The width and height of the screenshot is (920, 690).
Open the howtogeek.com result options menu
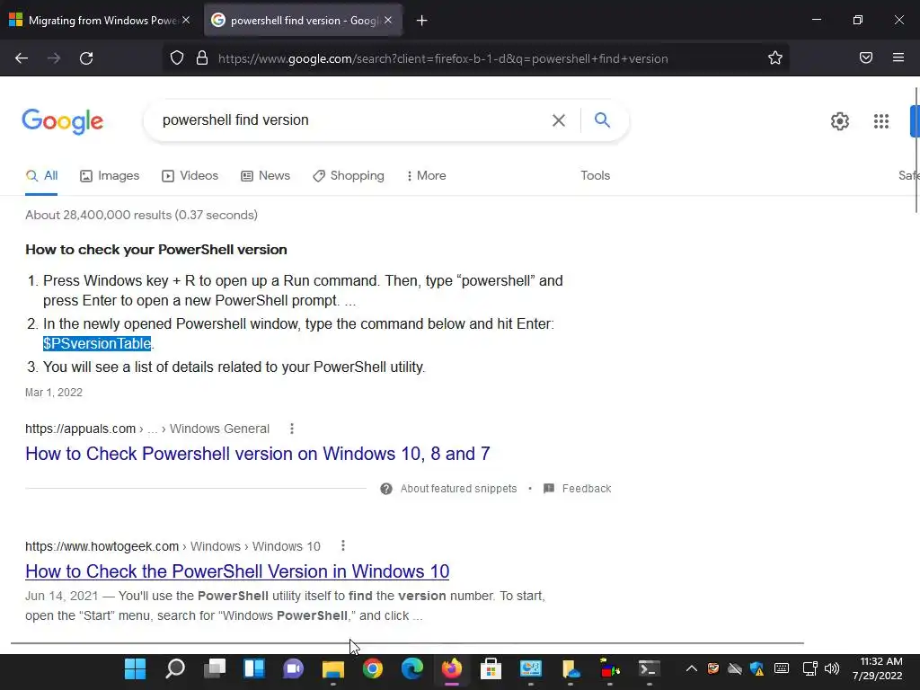click(342, 546)
